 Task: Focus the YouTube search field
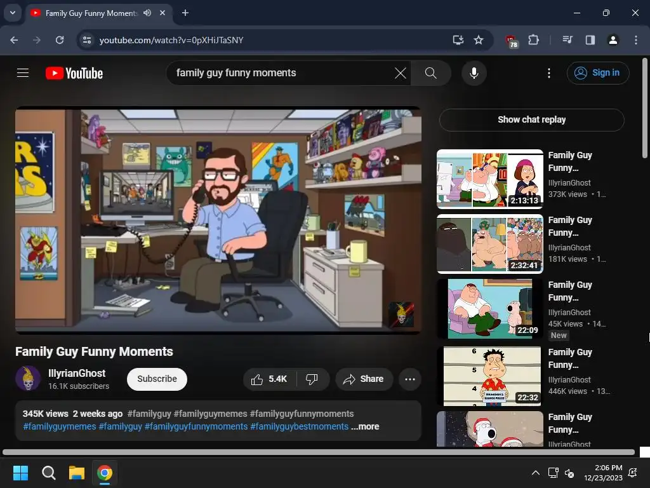[282, 73]
